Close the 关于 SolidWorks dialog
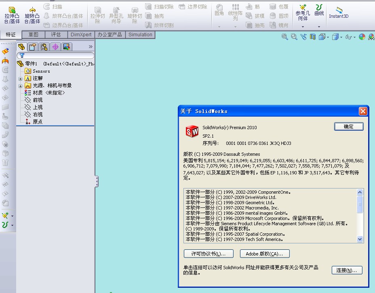 pyautogui.click(x=363, y=111)
